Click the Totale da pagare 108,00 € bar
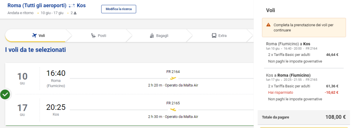 [x=304, y=117]
